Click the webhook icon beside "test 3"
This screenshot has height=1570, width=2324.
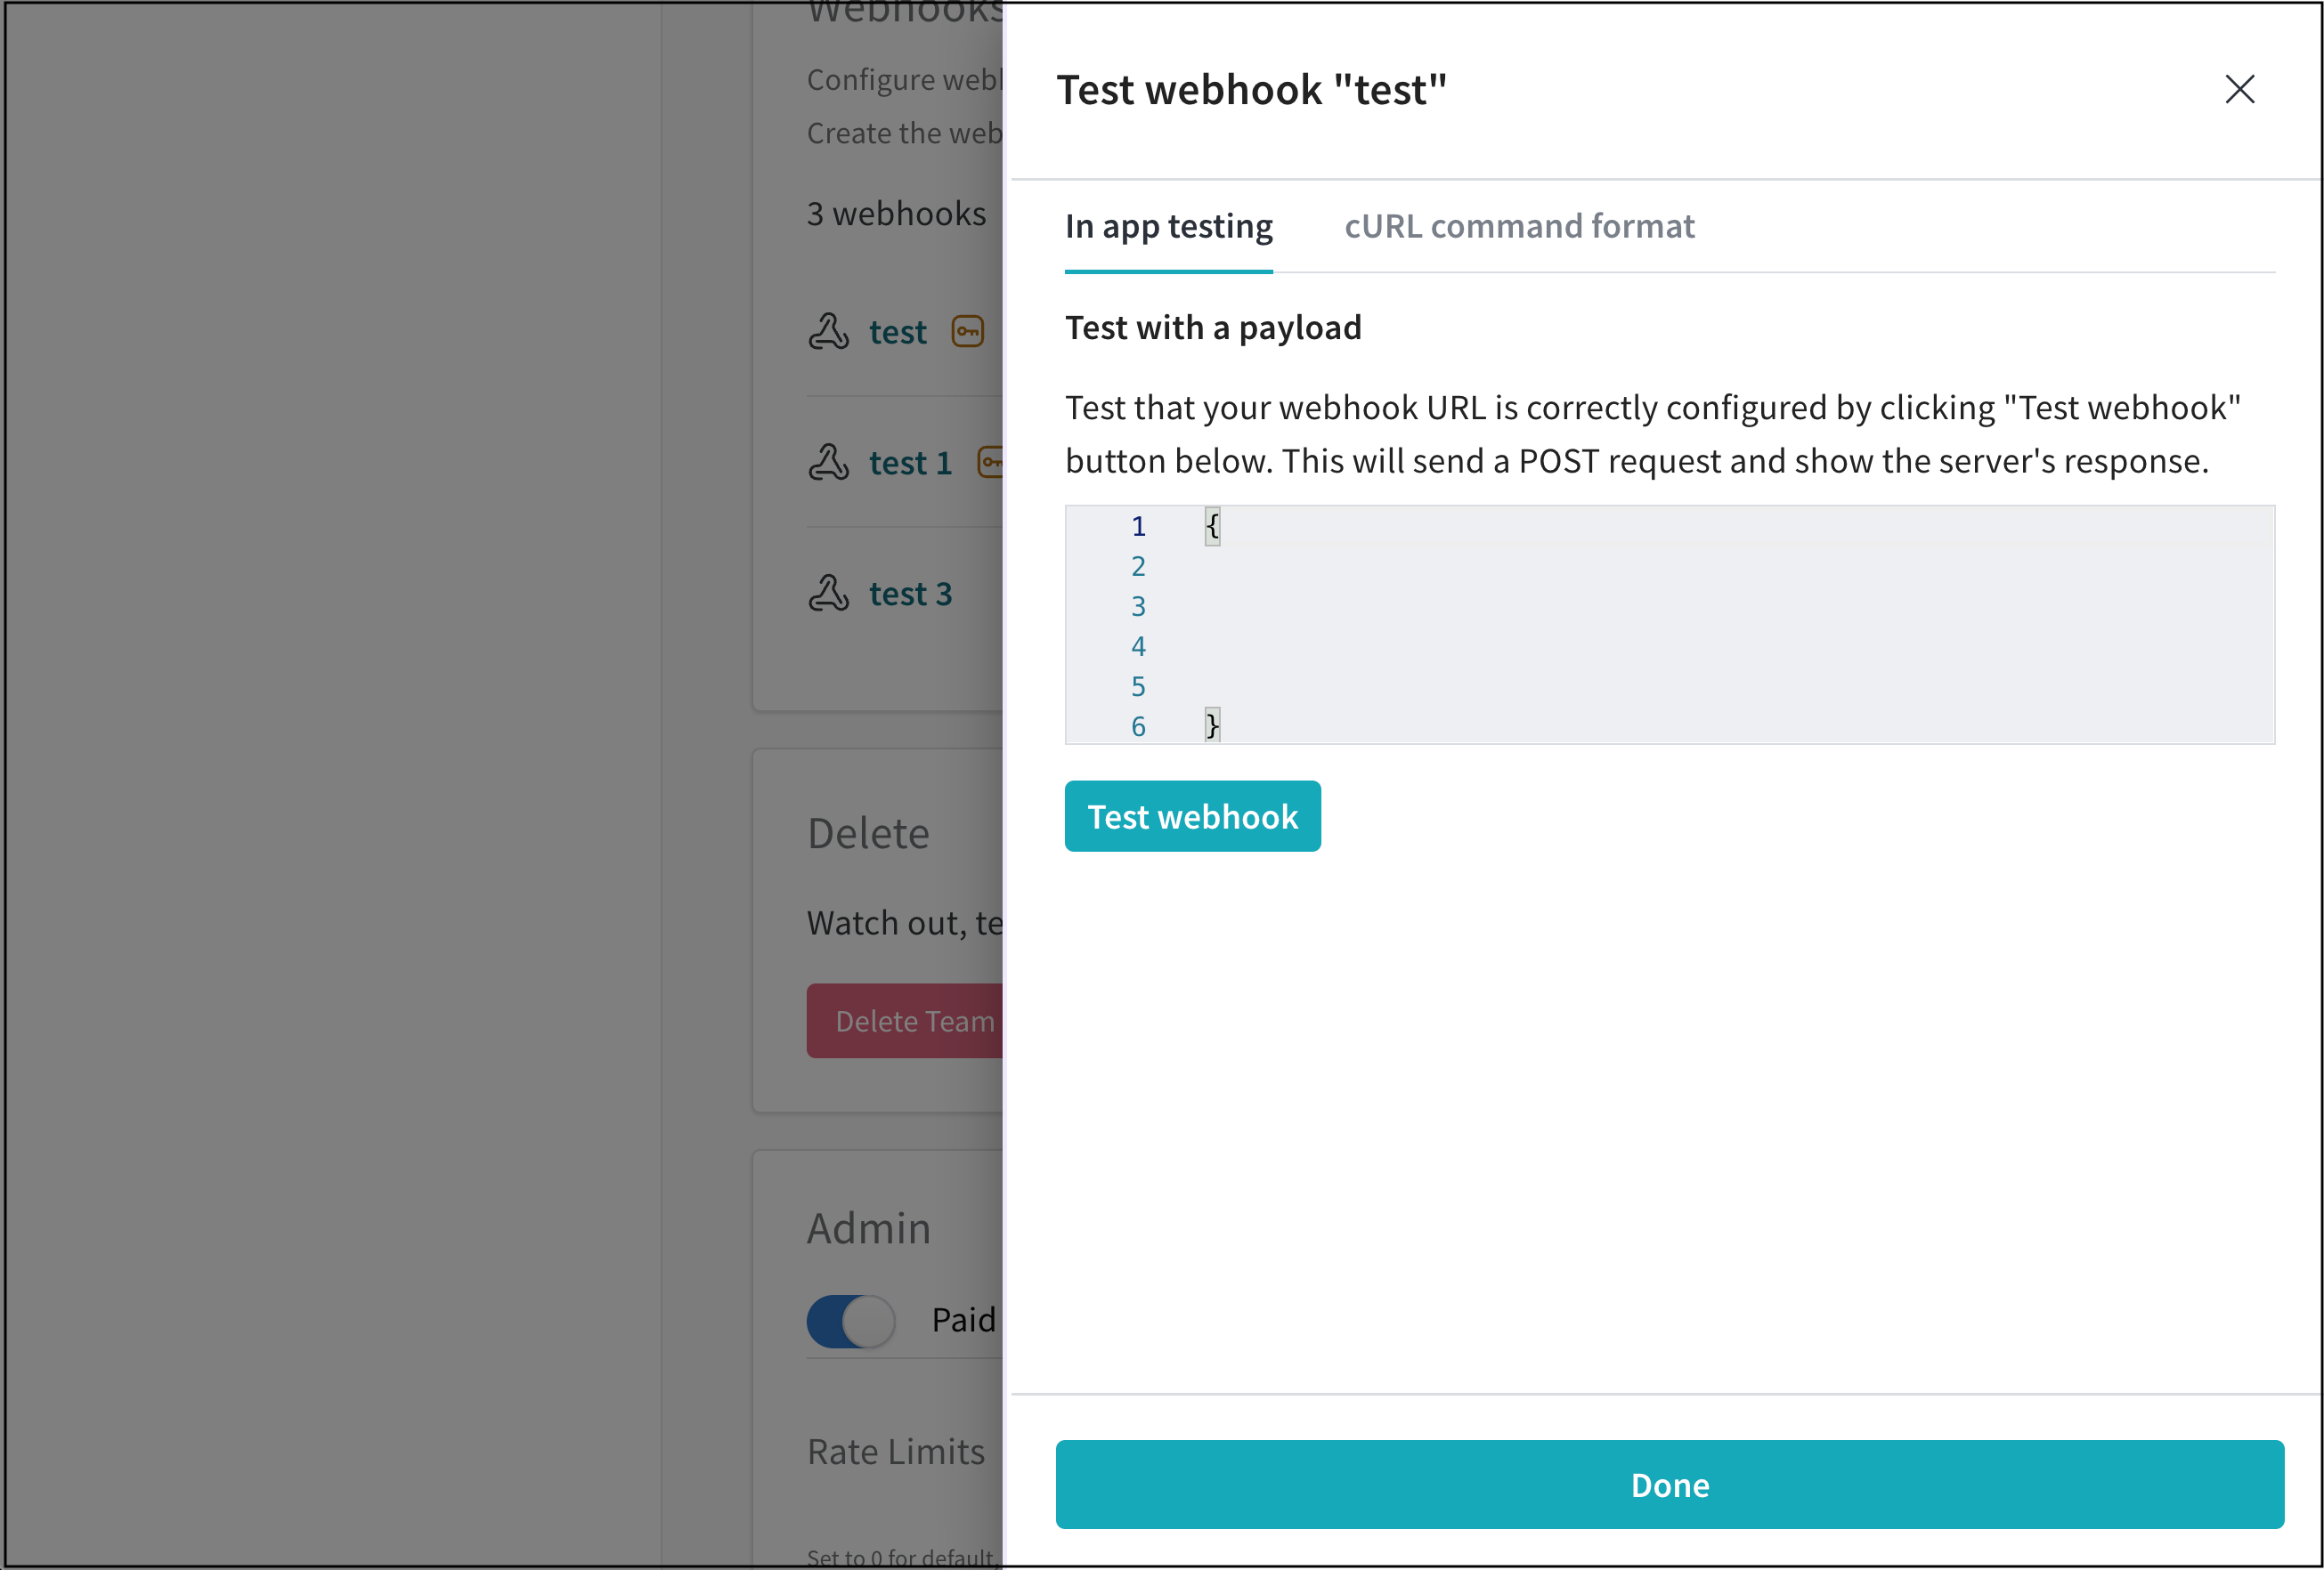831,593
